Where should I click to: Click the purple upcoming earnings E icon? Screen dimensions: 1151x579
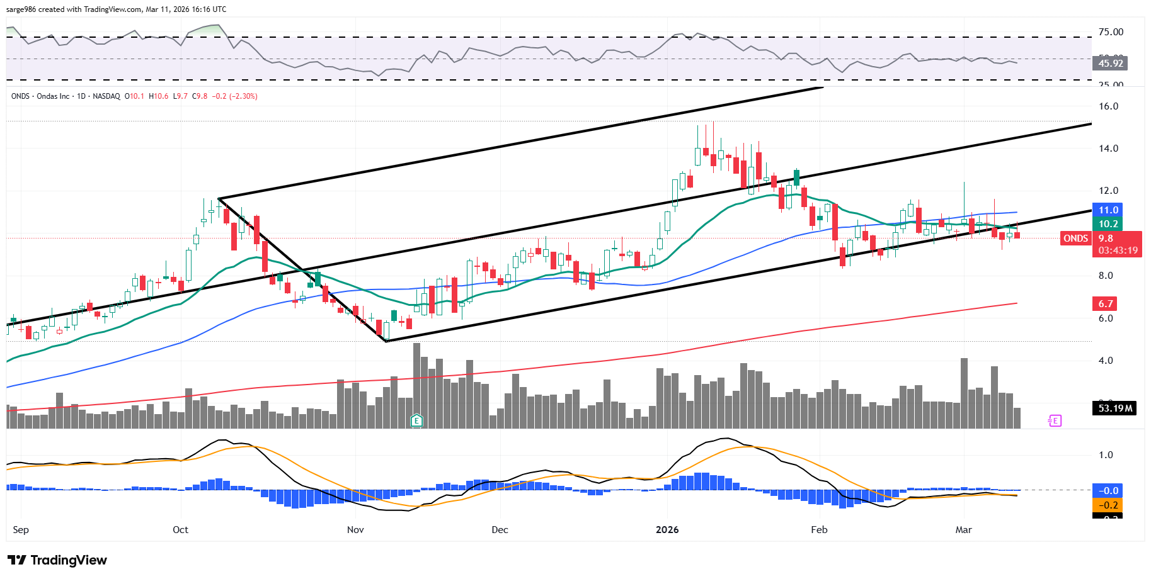click(x=1055, y=420)
